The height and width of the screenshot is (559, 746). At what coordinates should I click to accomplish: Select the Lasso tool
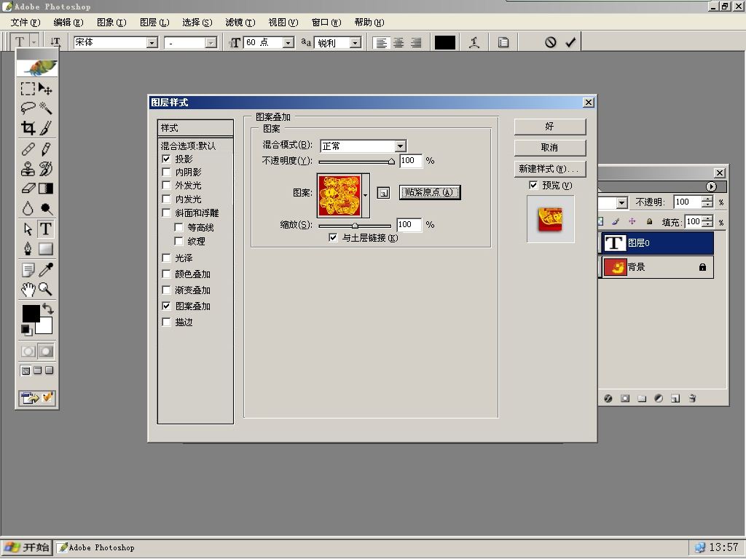28,108
